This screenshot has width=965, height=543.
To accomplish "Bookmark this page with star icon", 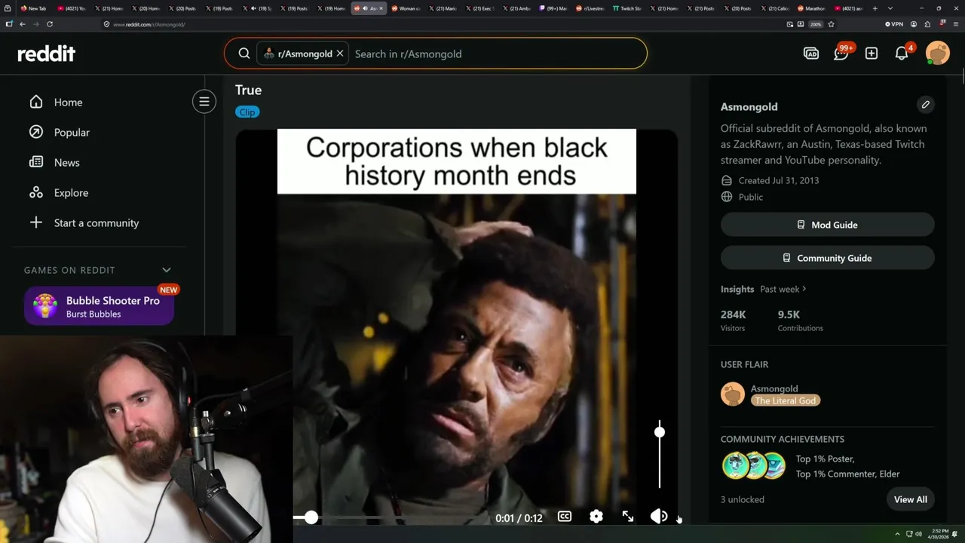I will [x=831, y=24].
